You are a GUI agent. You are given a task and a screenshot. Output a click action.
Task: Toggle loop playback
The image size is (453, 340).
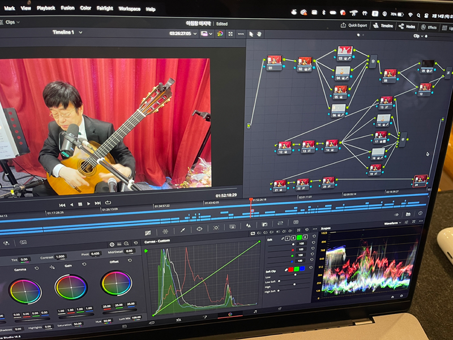click(108, 203)
